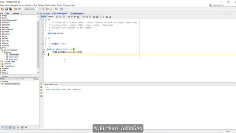236x133 pixels.
Task: Select IVehicle.java in the project tree
Action: [14, 55]
